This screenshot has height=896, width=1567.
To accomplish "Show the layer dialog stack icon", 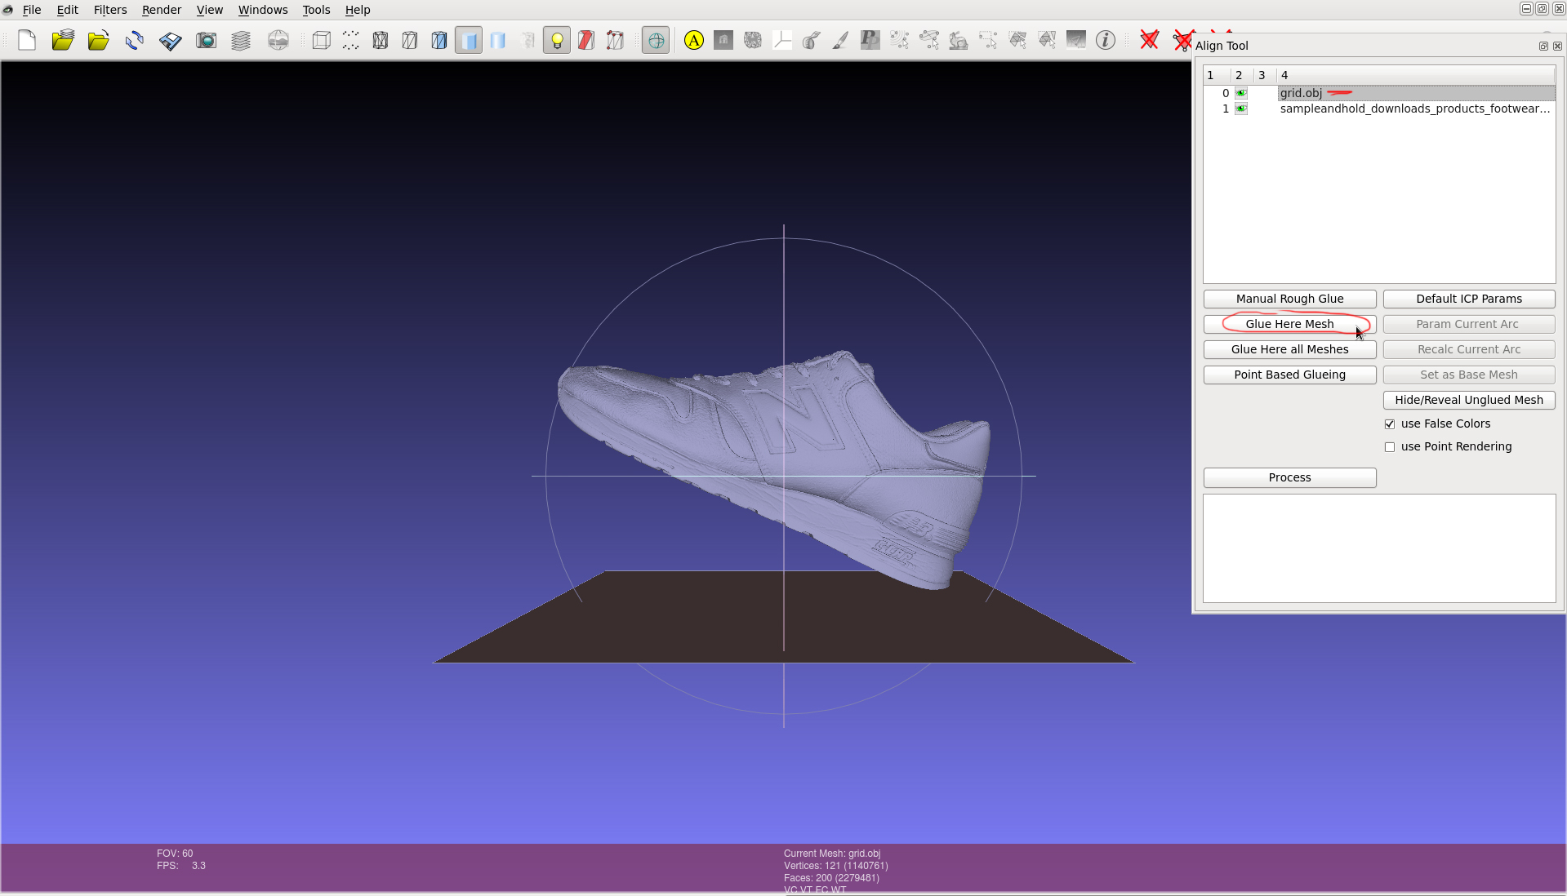I will [x=241, y=40].
